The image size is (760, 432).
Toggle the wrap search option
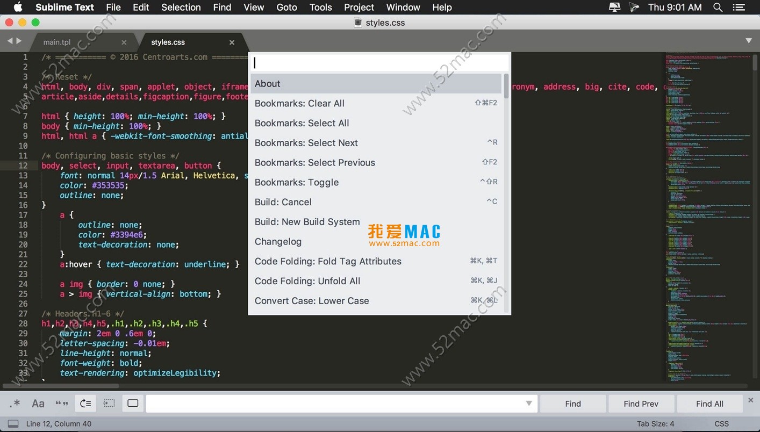coord(85,404)
